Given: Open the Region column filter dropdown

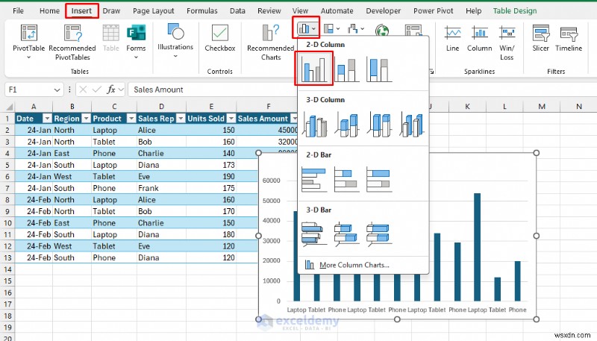Looking at the screenshot, I should tap(87, 119).
